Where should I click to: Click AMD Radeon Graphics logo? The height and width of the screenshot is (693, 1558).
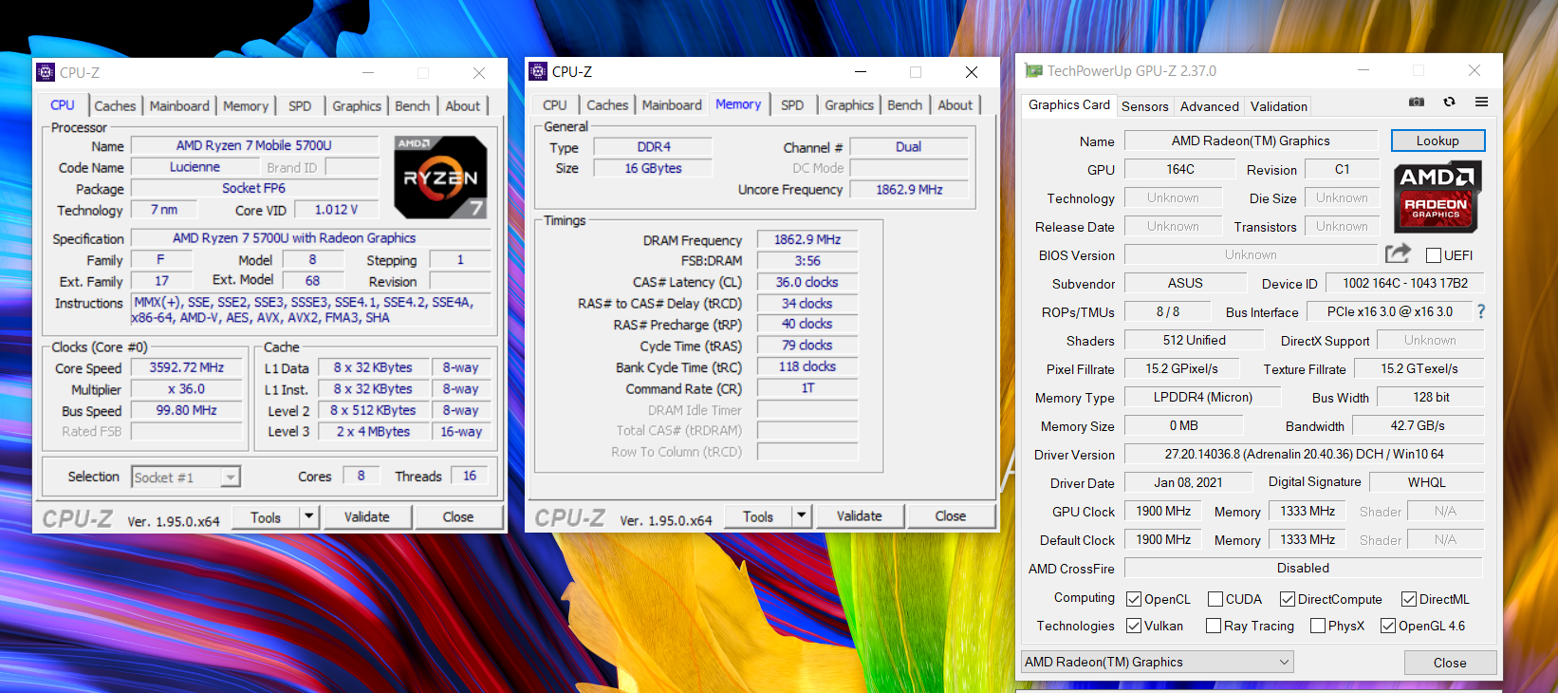click(x=1437, y=197)
